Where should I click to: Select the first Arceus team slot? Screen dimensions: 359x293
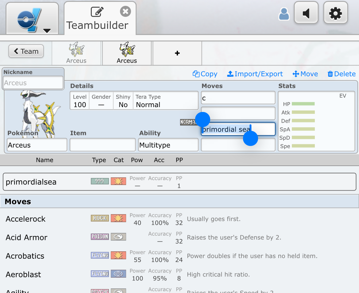point(76,53)
